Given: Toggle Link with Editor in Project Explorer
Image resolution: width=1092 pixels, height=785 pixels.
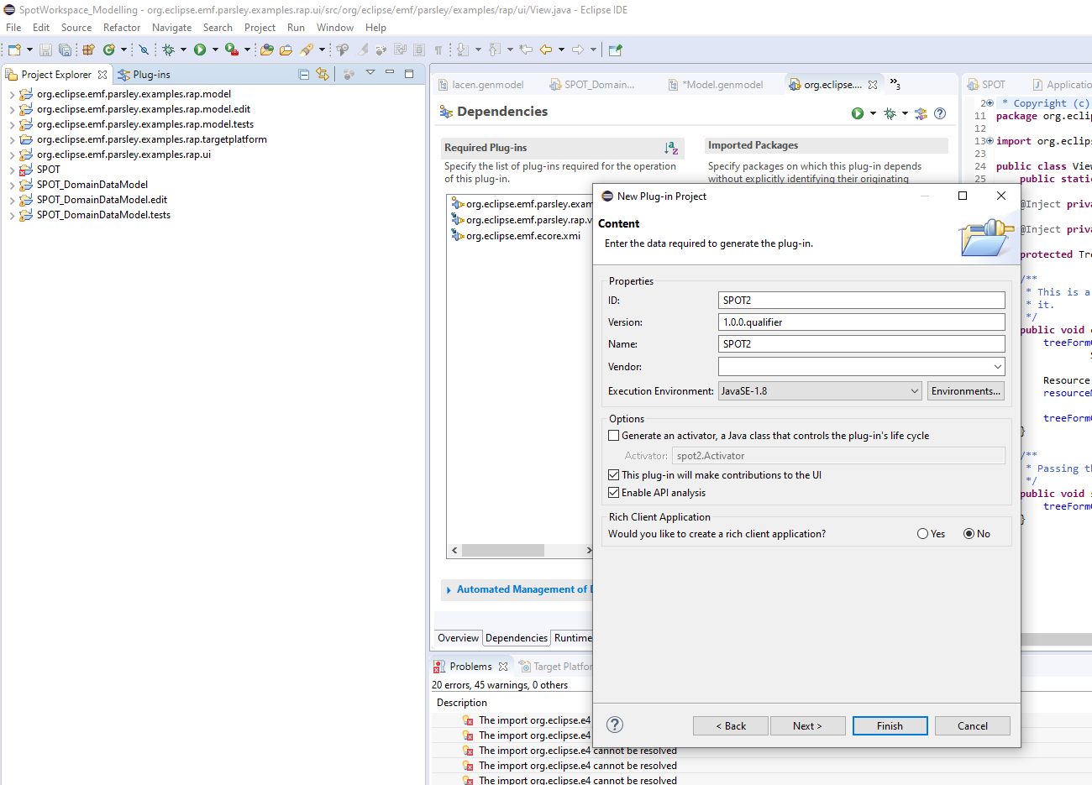Looking at the screenshot, I should [x=323, y=74].
